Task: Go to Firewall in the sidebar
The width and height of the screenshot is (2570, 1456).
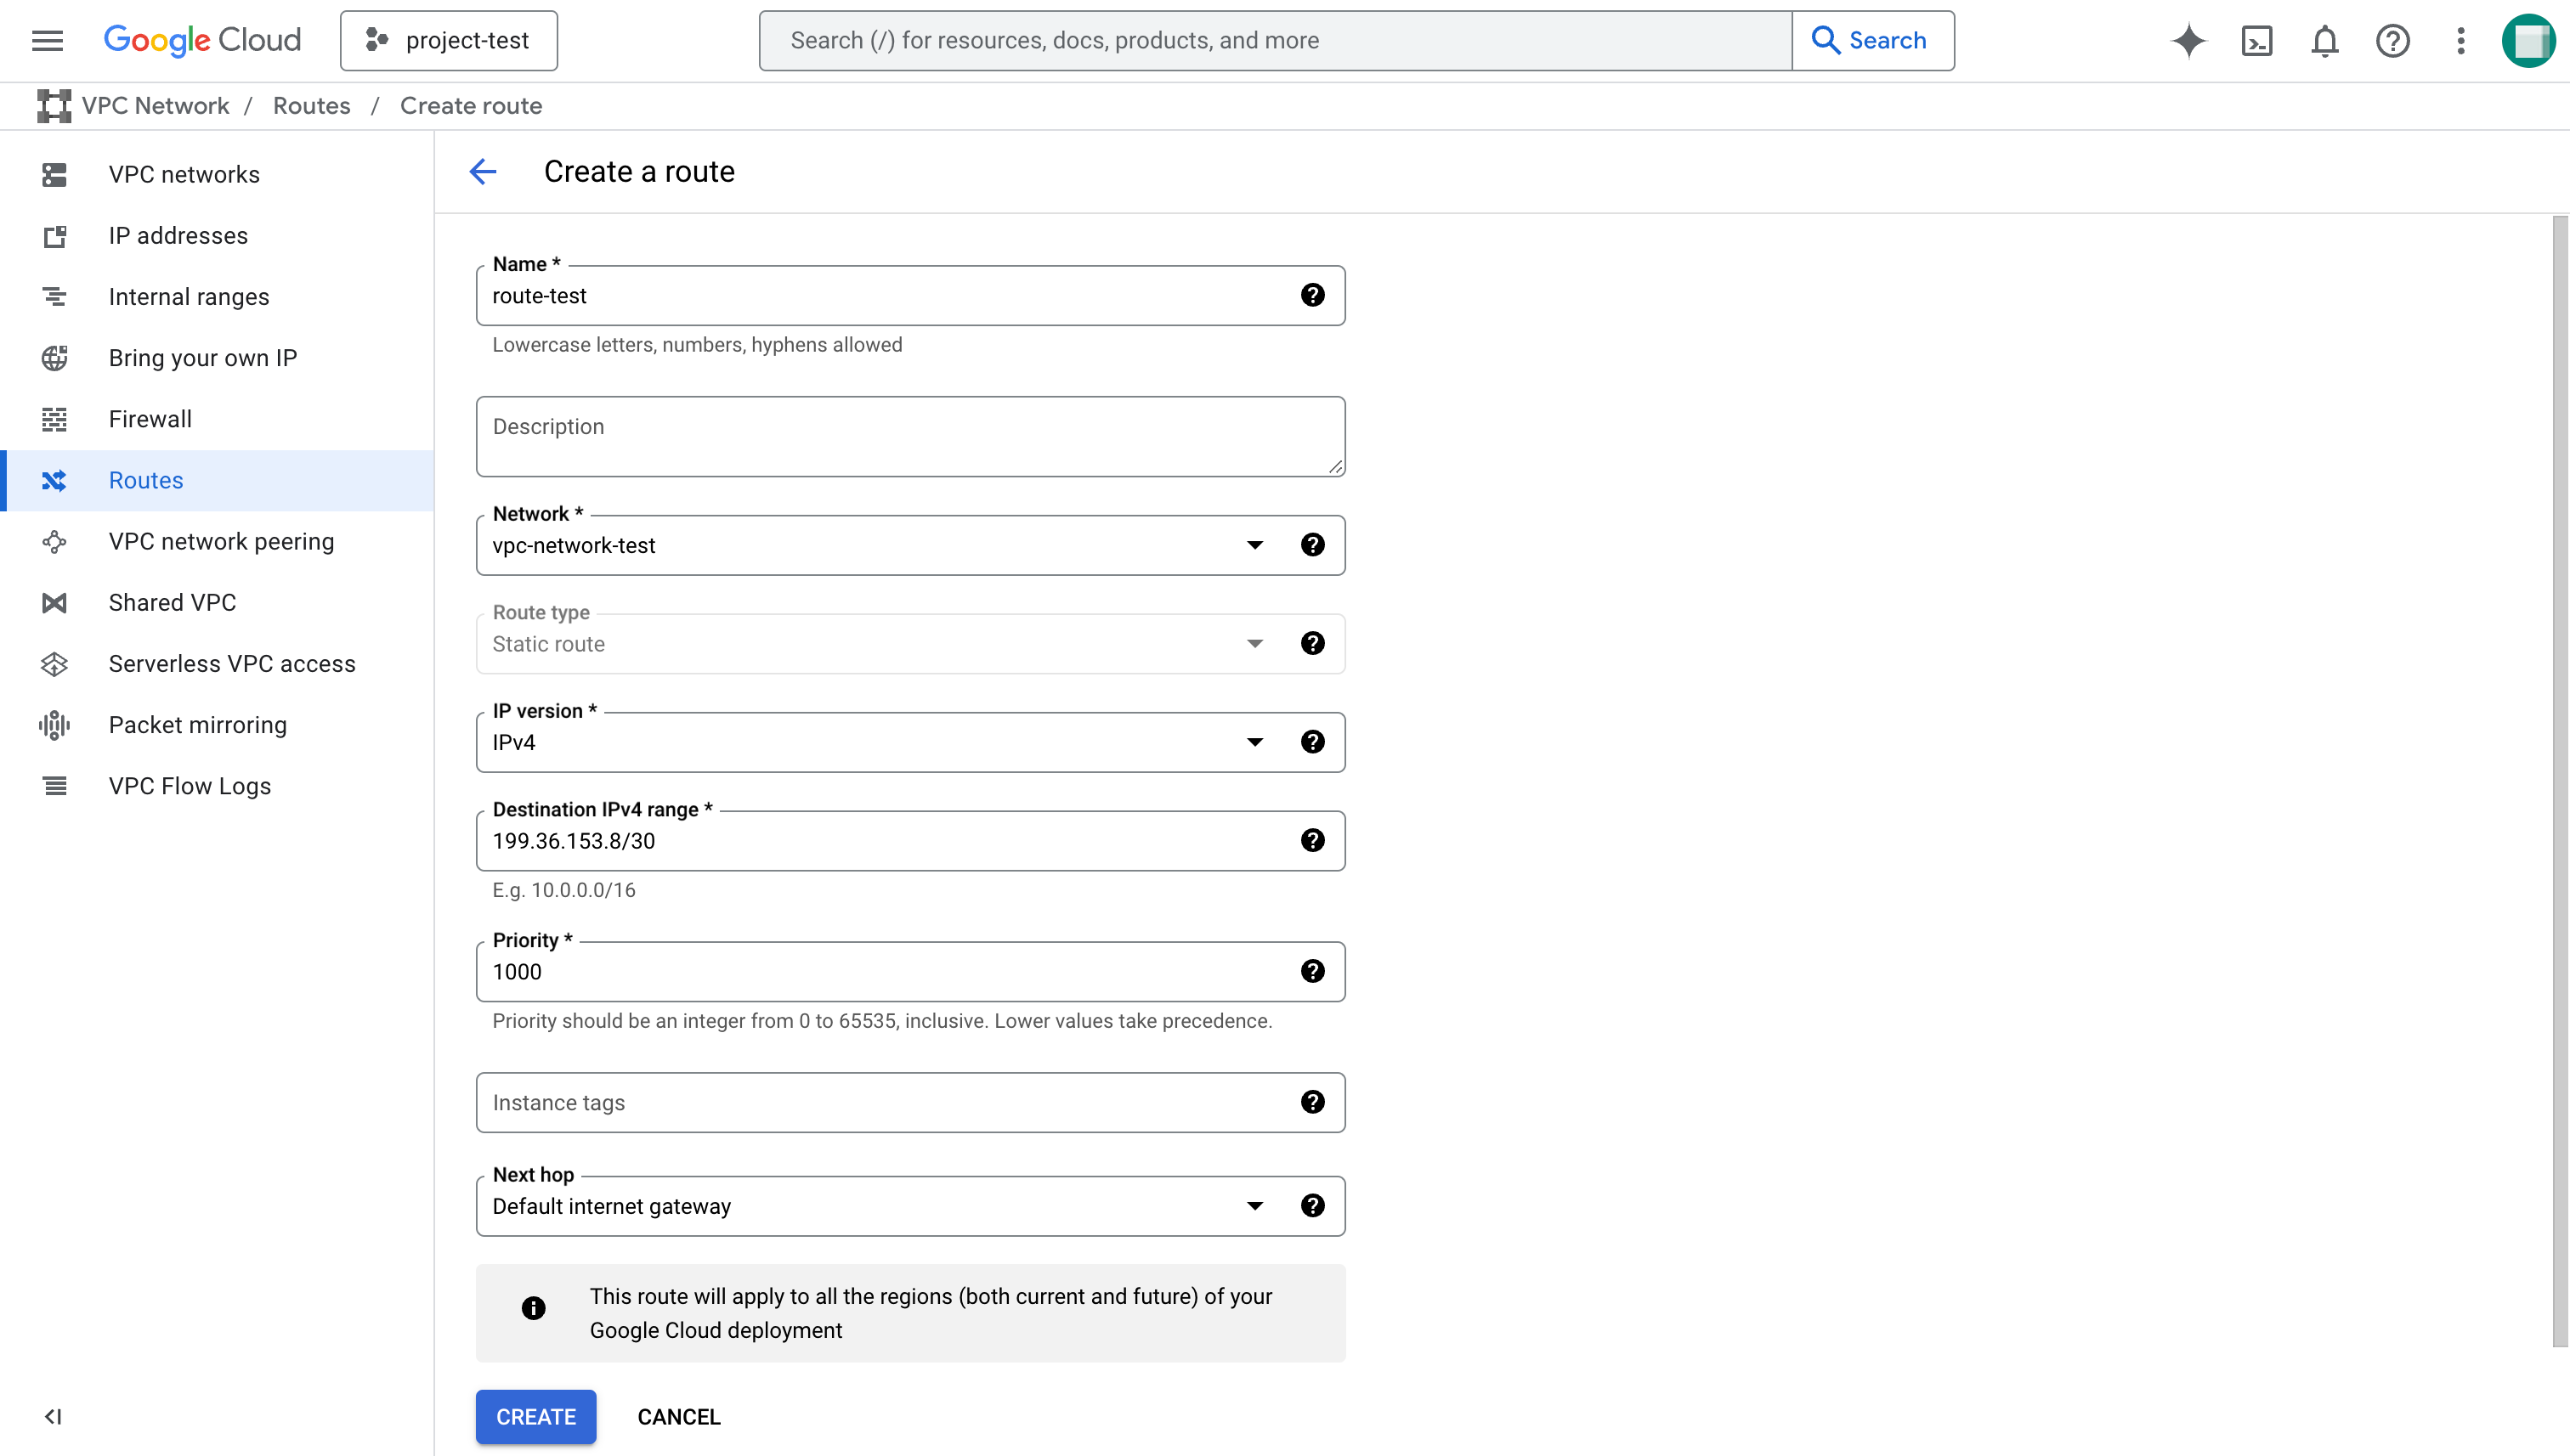Action: coord(150,419)
